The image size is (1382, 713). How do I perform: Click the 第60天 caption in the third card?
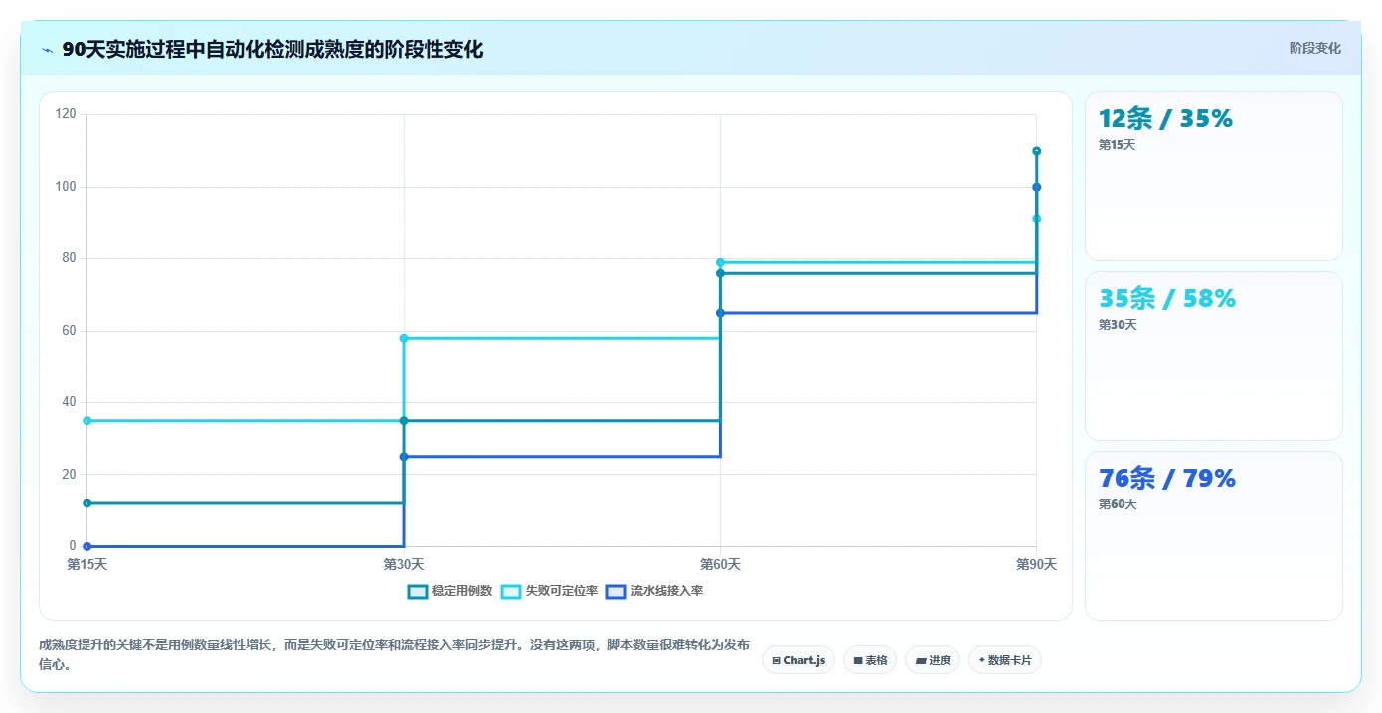[x=1118, y=504]
